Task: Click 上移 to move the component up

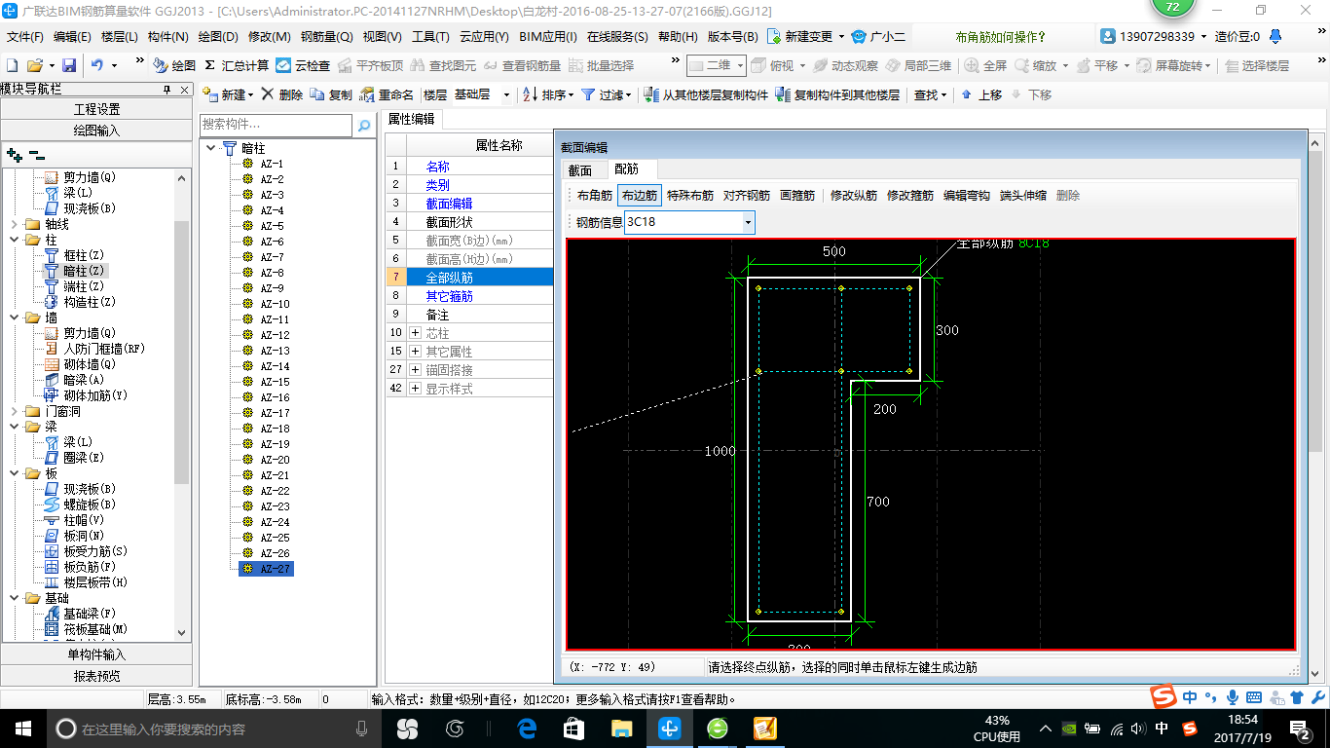Action: pyautogui.click(x=980, y=94)
